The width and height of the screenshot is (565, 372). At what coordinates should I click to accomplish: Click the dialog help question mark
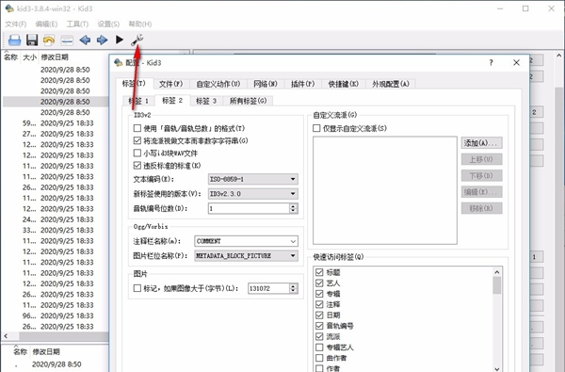tap(491, 63)
